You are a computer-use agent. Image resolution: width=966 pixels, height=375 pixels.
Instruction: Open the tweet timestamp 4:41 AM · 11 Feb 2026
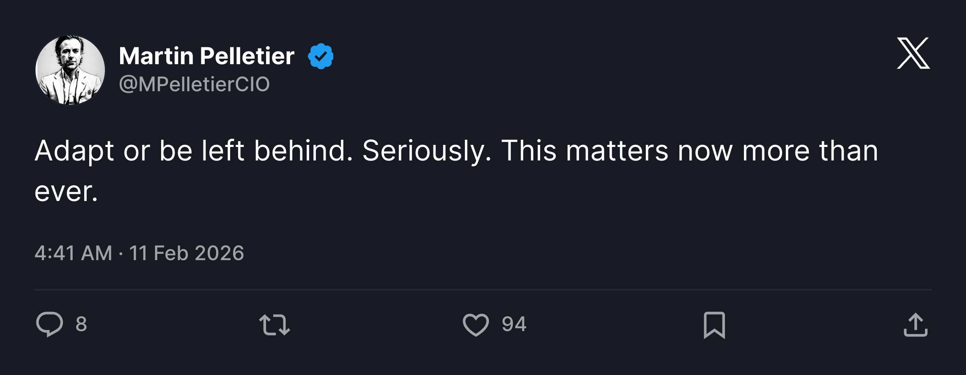[140, 254]
